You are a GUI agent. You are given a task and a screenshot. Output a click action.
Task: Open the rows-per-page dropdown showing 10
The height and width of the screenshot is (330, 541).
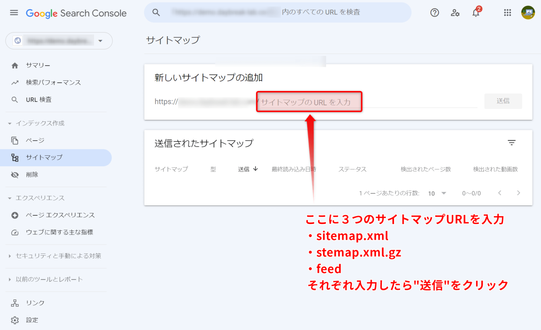[437, 193]
